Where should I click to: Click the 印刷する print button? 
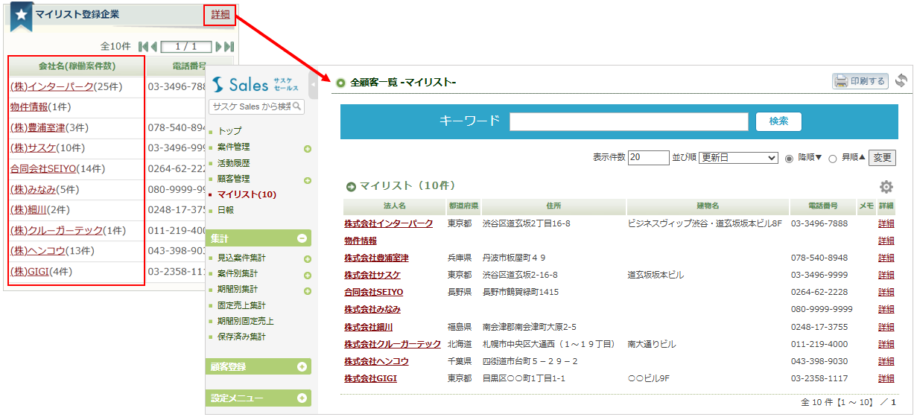860,81
